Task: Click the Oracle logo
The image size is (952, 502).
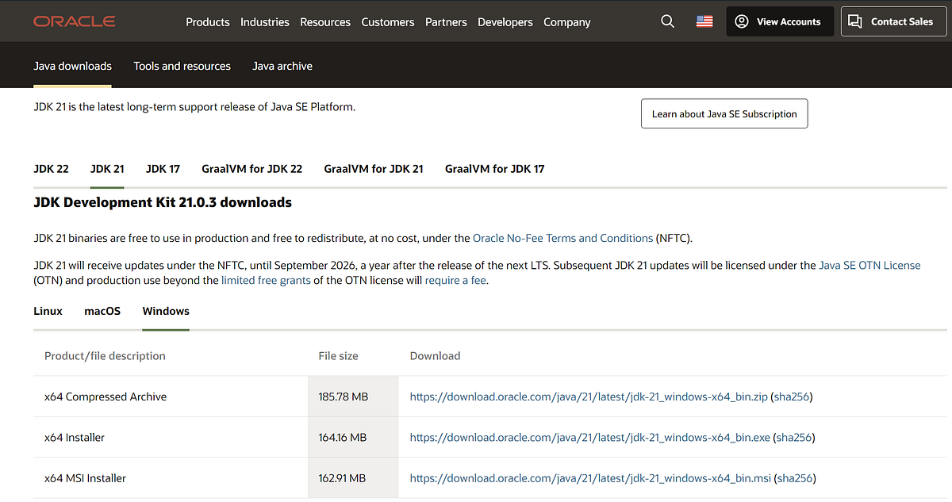Action: (75, 21)
